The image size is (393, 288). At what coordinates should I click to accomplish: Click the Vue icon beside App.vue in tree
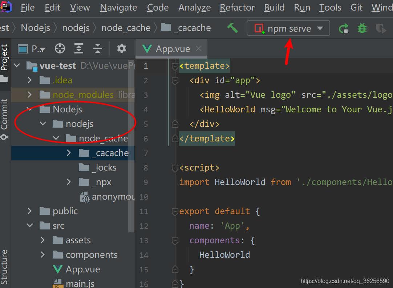tap(58, 269)
